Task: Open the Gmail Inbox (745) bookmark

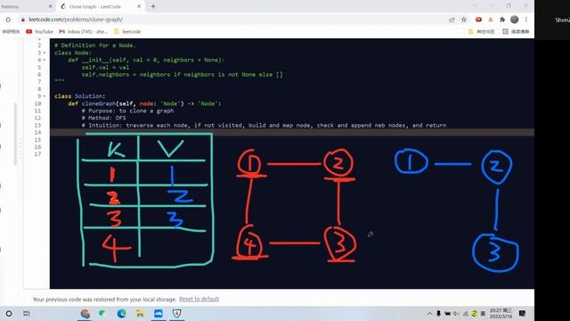Action: (84, 32)
